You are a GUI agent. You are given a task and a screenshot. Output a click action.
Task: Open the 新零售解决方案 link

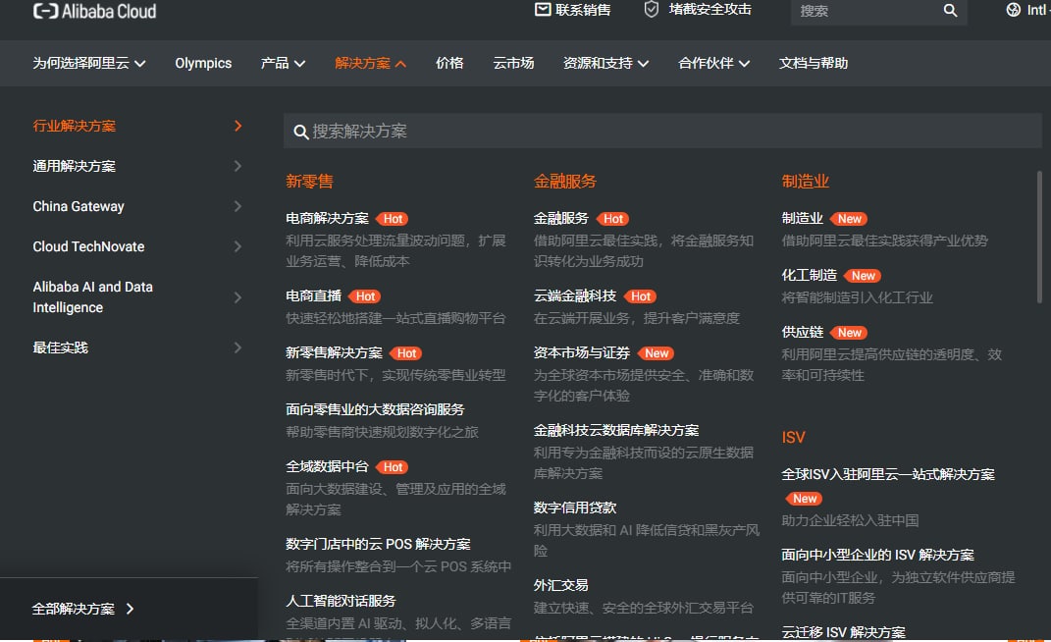pyautogui.click(x=334, y=352)
